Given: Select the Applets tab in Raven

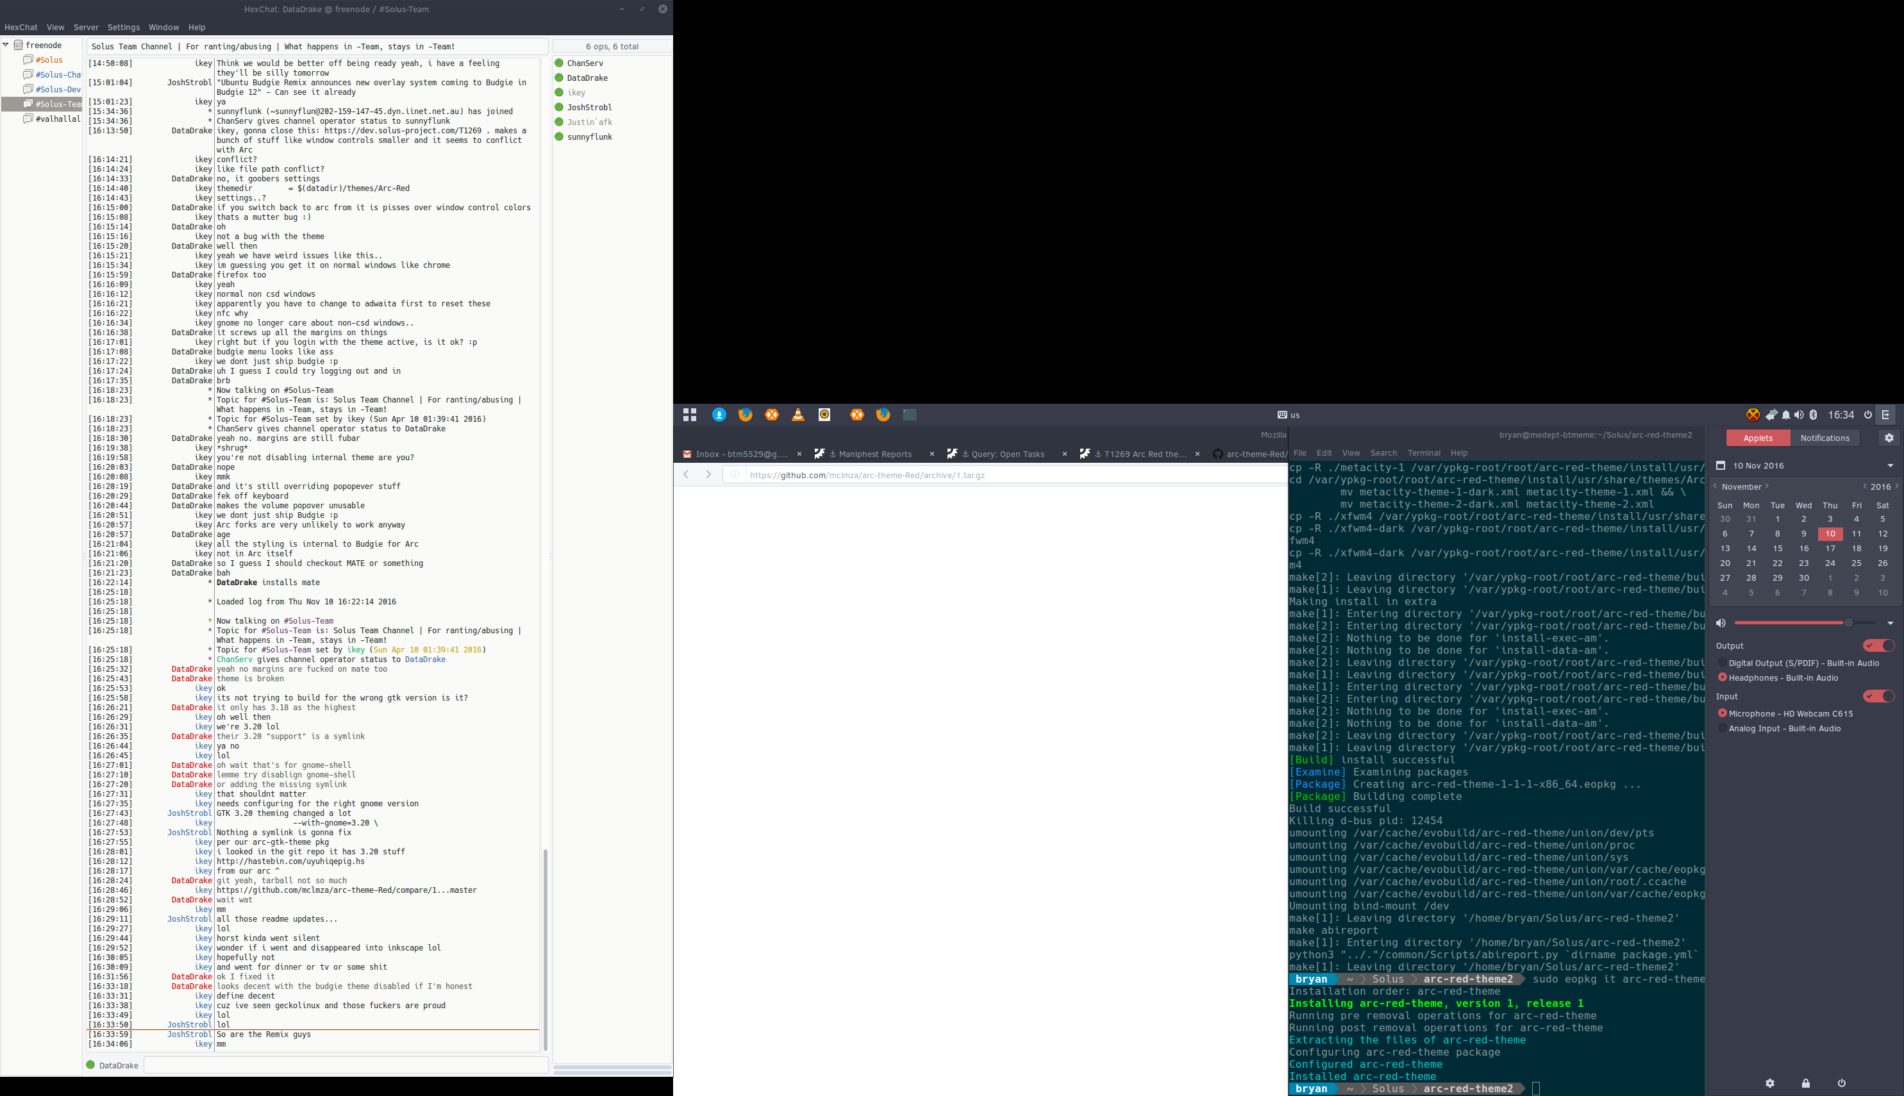Looking at the screenshot, I should click(1757, 437).
